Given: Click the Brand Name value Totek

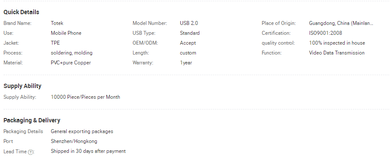Looking at the screenshot, I should [x=57, y=23].
